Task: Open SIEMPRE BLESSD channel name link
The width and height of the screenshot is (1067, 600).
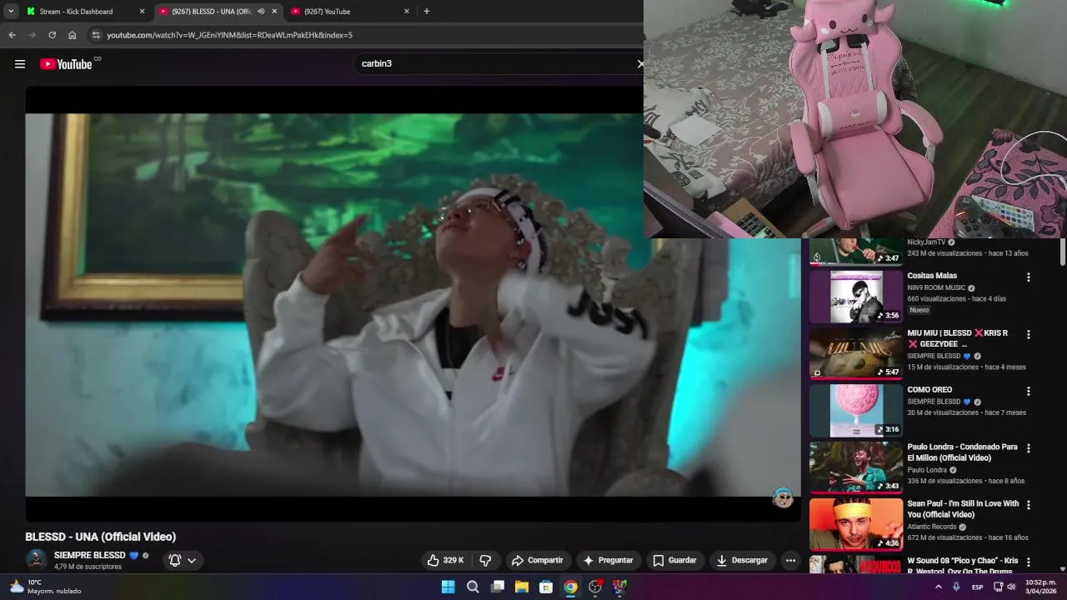Action: (90, 555)
